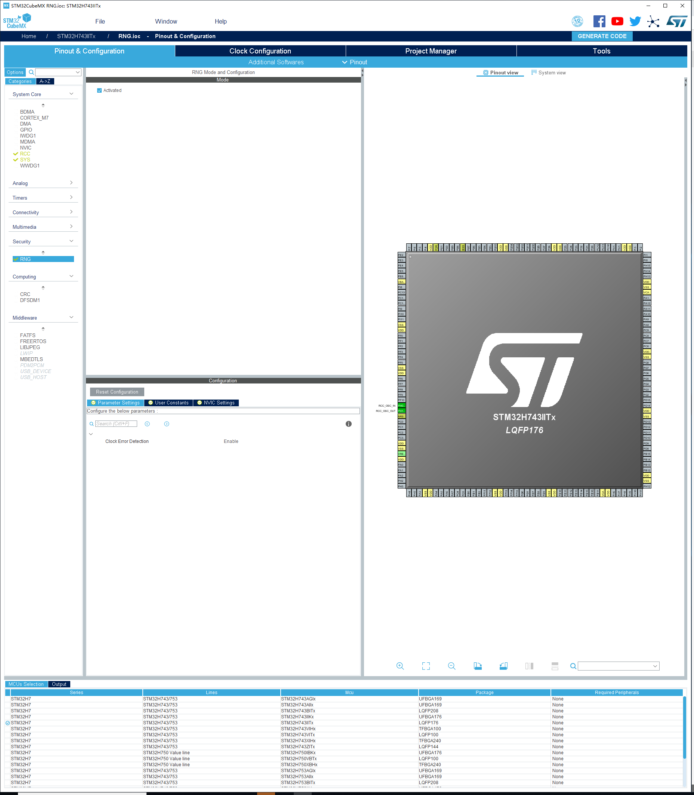
Task: Click the Twitter bird icon
Action: tap(635, 21)
